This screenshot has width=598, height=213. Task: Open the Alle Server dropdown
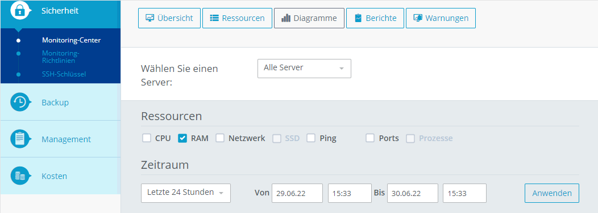point(304,69)
